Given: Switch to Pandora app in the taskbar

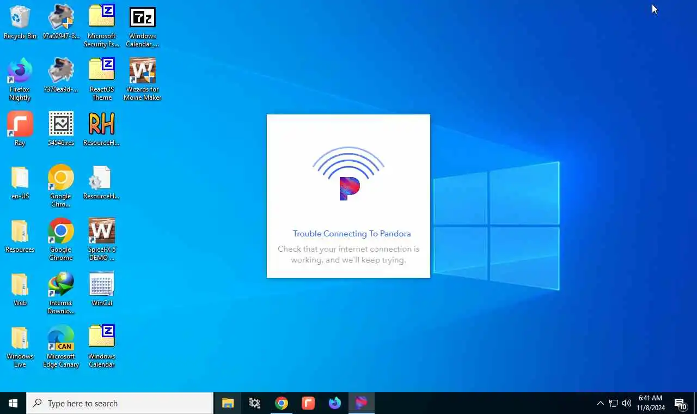Looking at the screenshot, I should [x=361, y=403].
